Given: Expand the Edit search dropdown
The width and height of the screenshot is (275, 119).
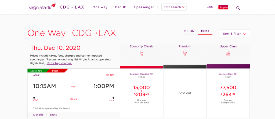Looking at the screenshot, I should (x=174, y=7).
